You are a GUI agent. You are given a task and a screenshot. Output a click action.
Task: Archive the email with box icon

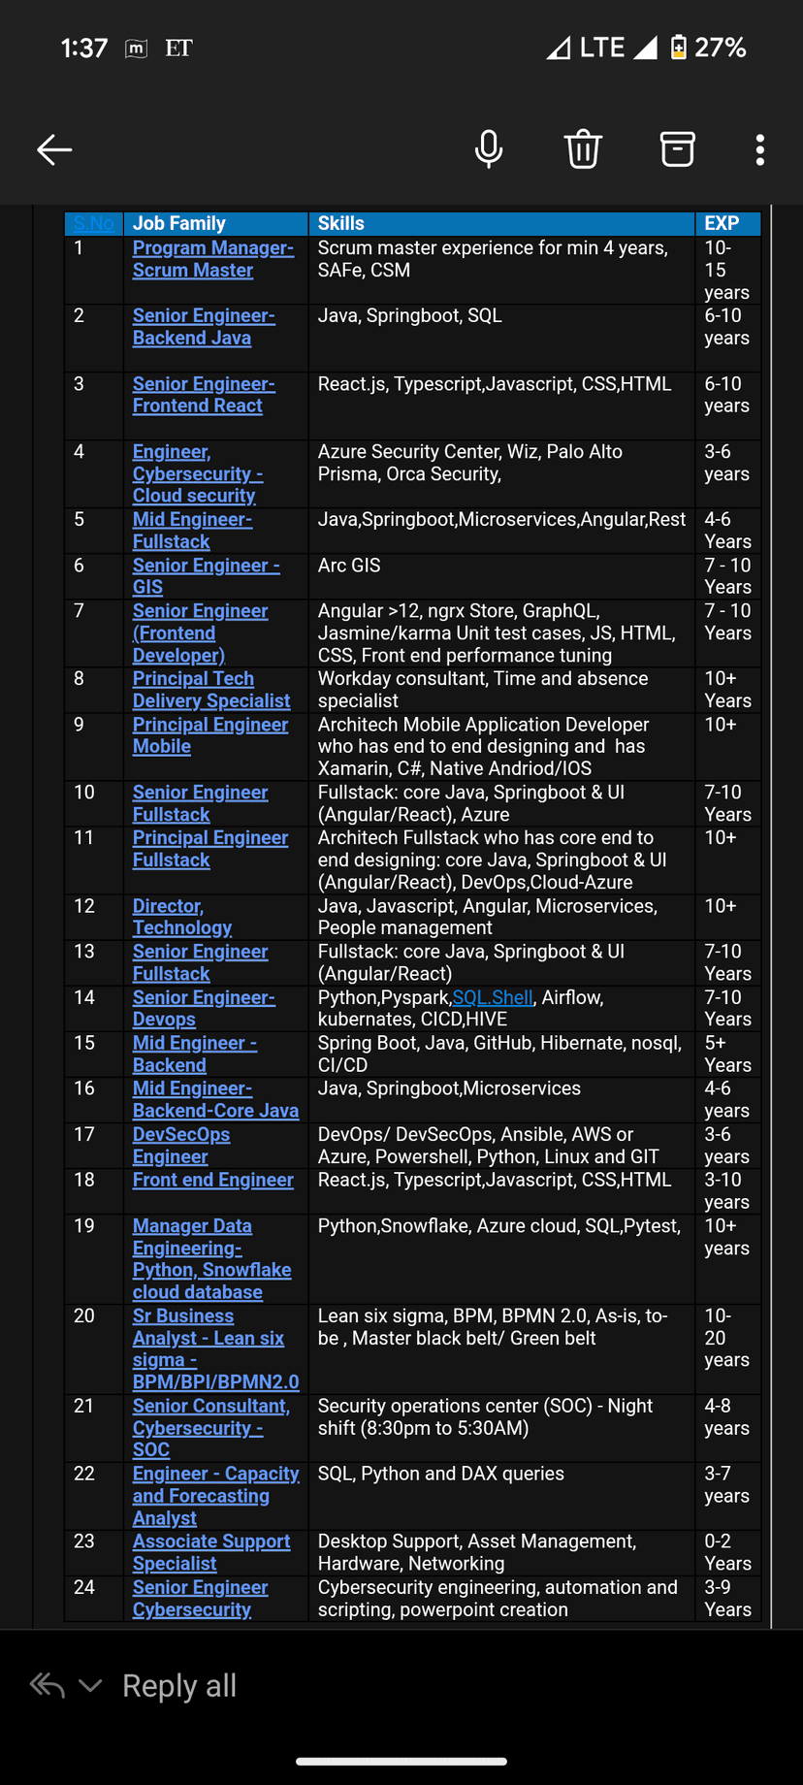pos(677,149)
